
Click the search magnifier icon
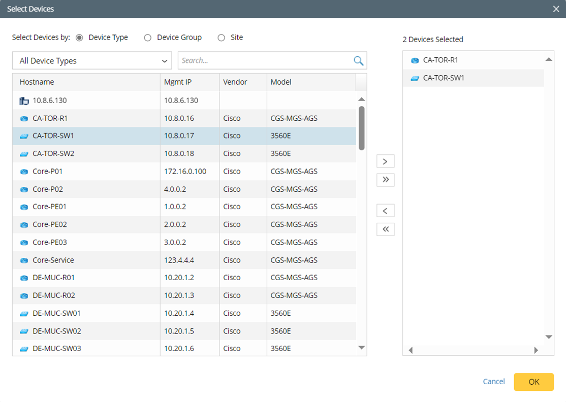(358, 61)
